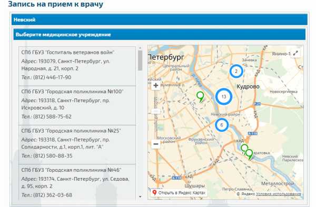Open the cluster marker with 13 clinics
Image resolution: width=316 pixels, height=207 pixels.
pyautogui.click(x=224, y=96)
